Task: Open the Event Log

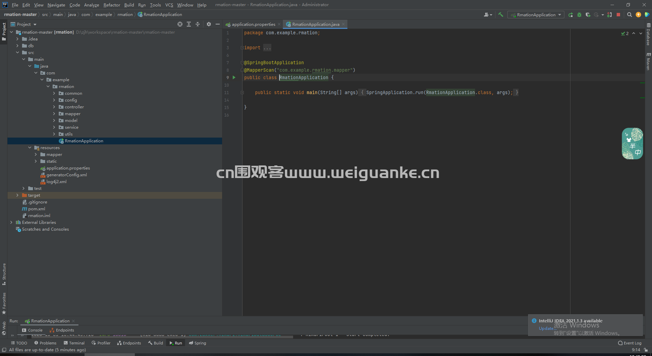Action: (x=630, y=343)
